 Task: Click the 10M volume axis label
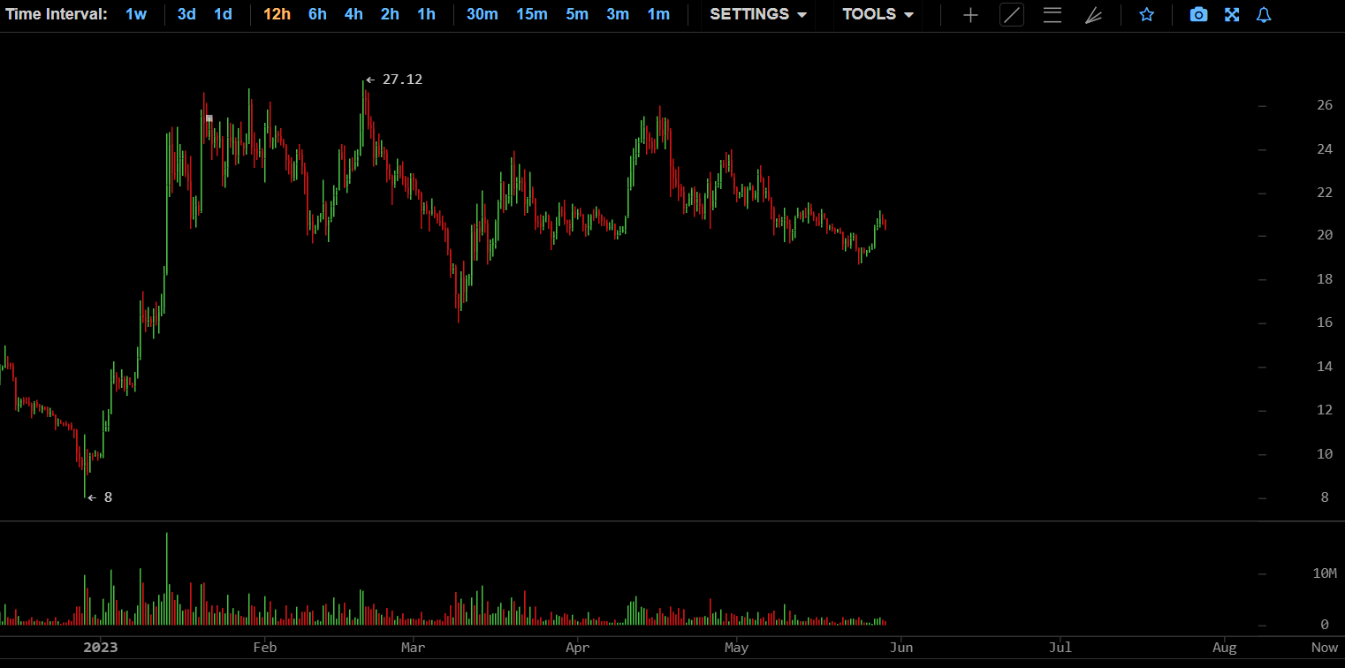pyautogui.click(x=1325, y=573)
